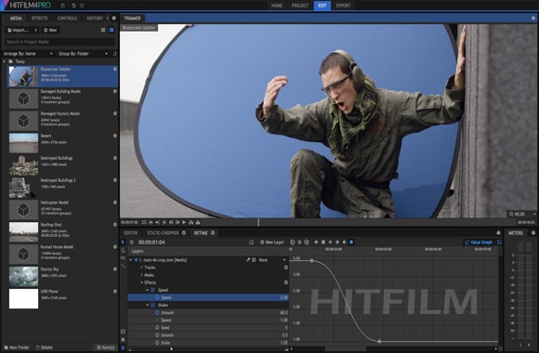Toggle the Speed effect checkbox

tap(153, 290)
